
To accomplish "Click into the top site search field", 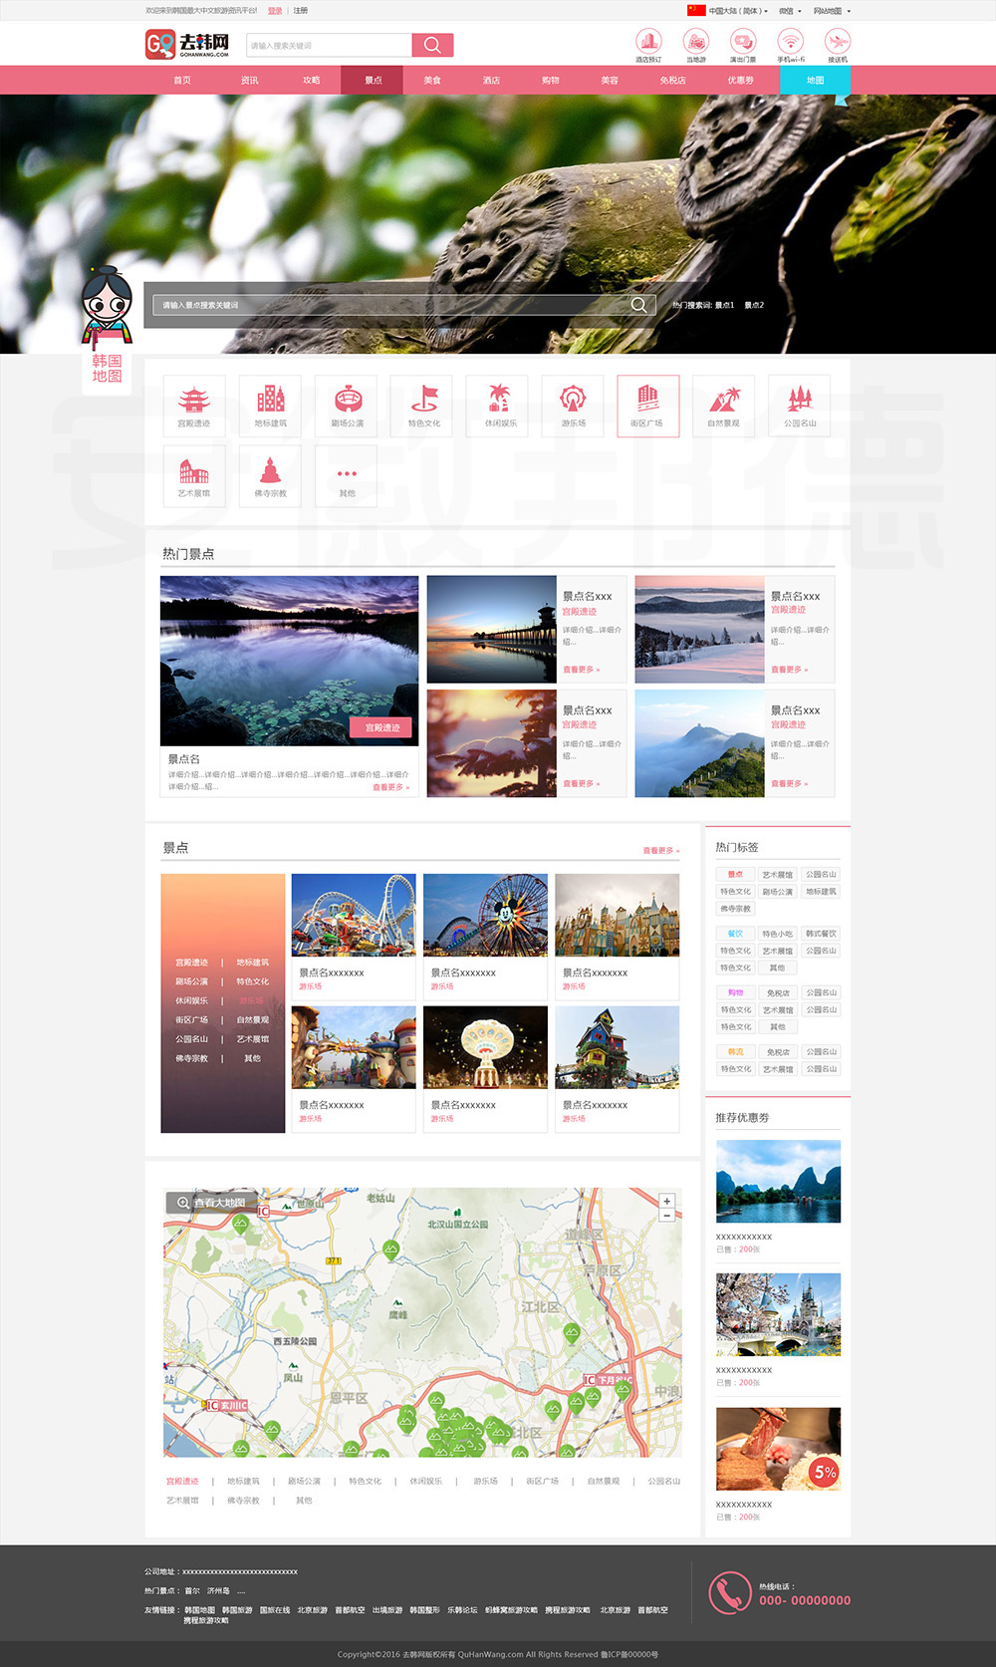I will tap(329, 46).
